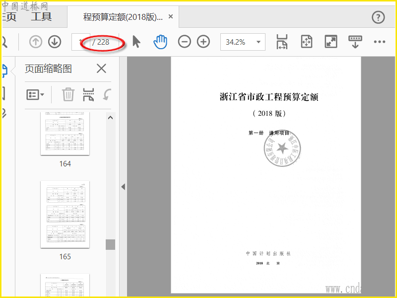Collapse the navigation pane with left triangle
Image resolution: width=397 pixels, height=298 pixels.
tap(123, 187)
